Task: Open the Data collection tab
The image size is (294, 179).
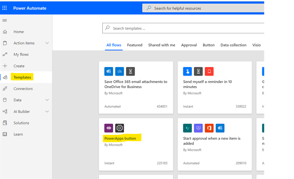Action: point(233,45)
